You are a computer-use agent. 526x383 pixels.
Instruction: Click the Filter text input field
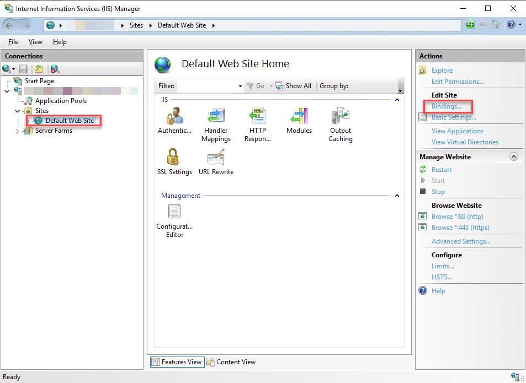pyautogui.click(x=208, y=87)
